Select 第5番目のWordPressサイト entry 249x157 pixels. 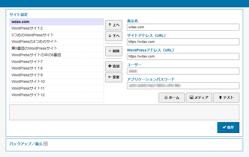pyautogui.click(x=57, y=48)
